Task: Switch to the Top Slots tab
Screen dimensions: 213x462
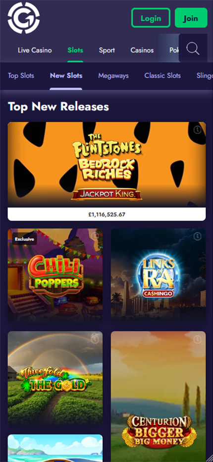Action: pos(21,76)
